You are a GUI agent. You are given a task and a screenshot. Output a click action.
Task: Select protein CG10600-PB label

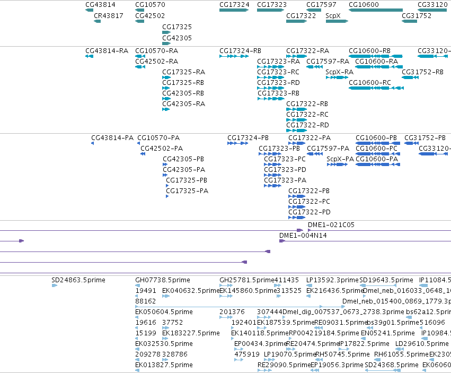[376, 138]
